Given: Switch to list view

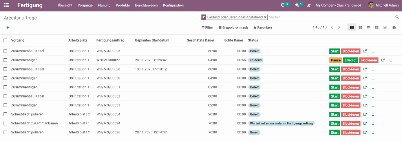Looking at the screenshot, I should tap(352, 27).
